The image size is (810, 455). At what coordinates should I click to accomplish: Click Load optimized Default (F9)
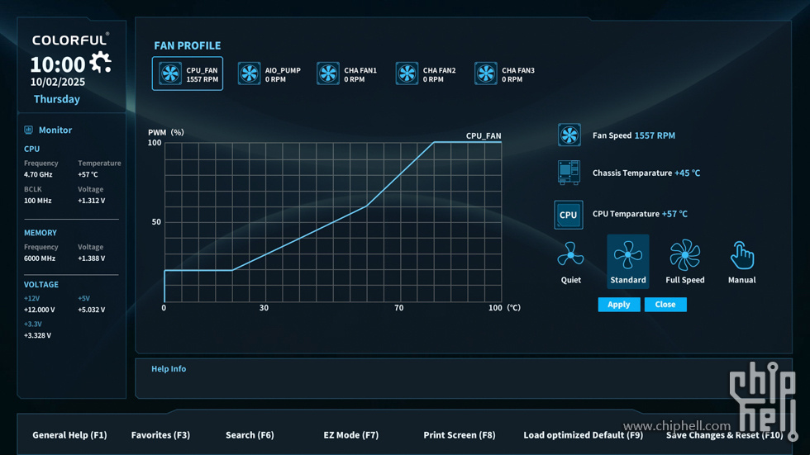pos(583,435)
